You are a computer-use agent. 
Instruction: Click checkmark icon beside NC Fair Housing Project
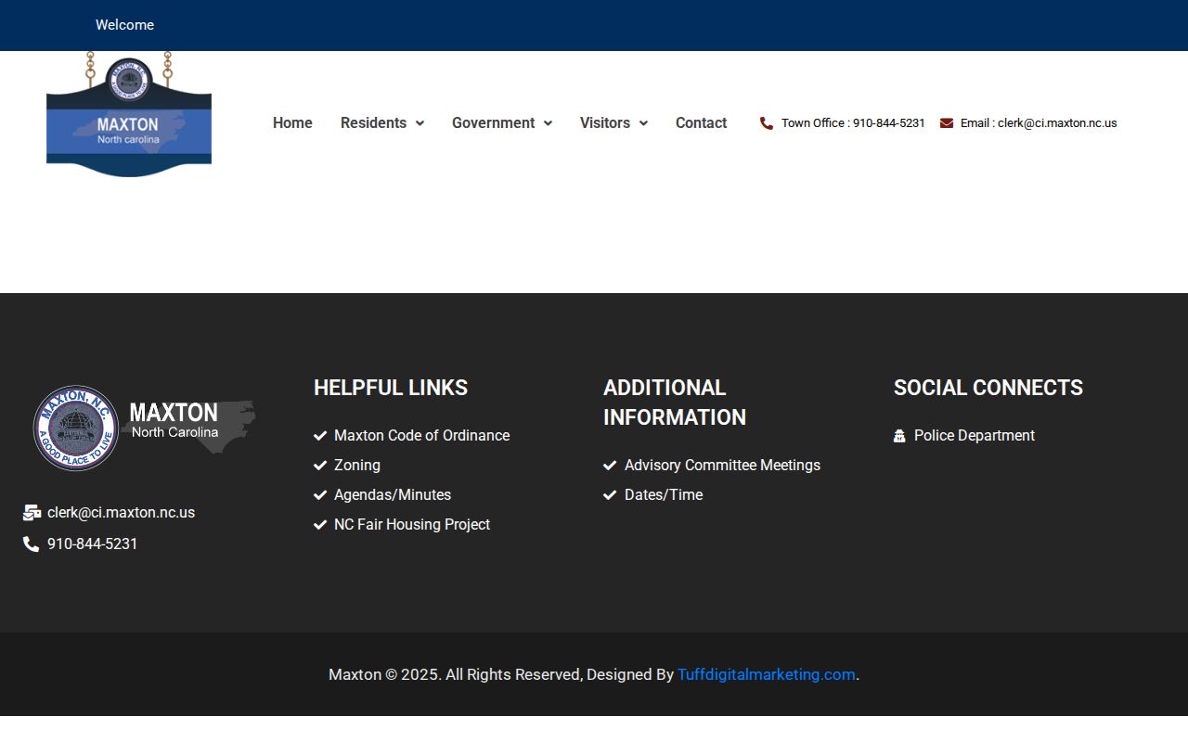(x=320, y=525)
